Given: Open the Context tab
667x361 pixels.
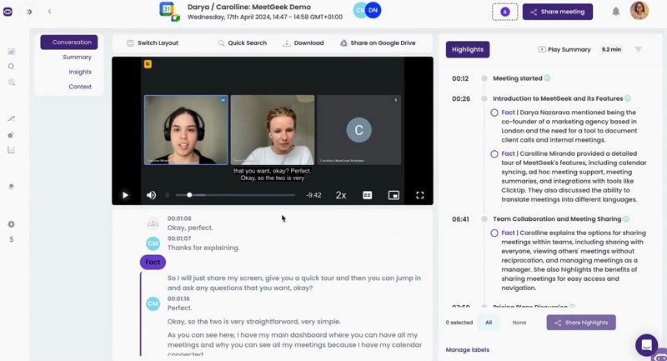Looking at the screenshot, I should [80, 87].
